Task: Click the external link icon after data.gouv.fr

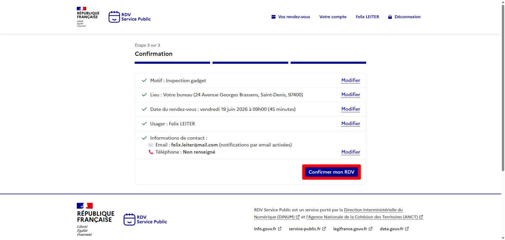Action: [407, 229]
